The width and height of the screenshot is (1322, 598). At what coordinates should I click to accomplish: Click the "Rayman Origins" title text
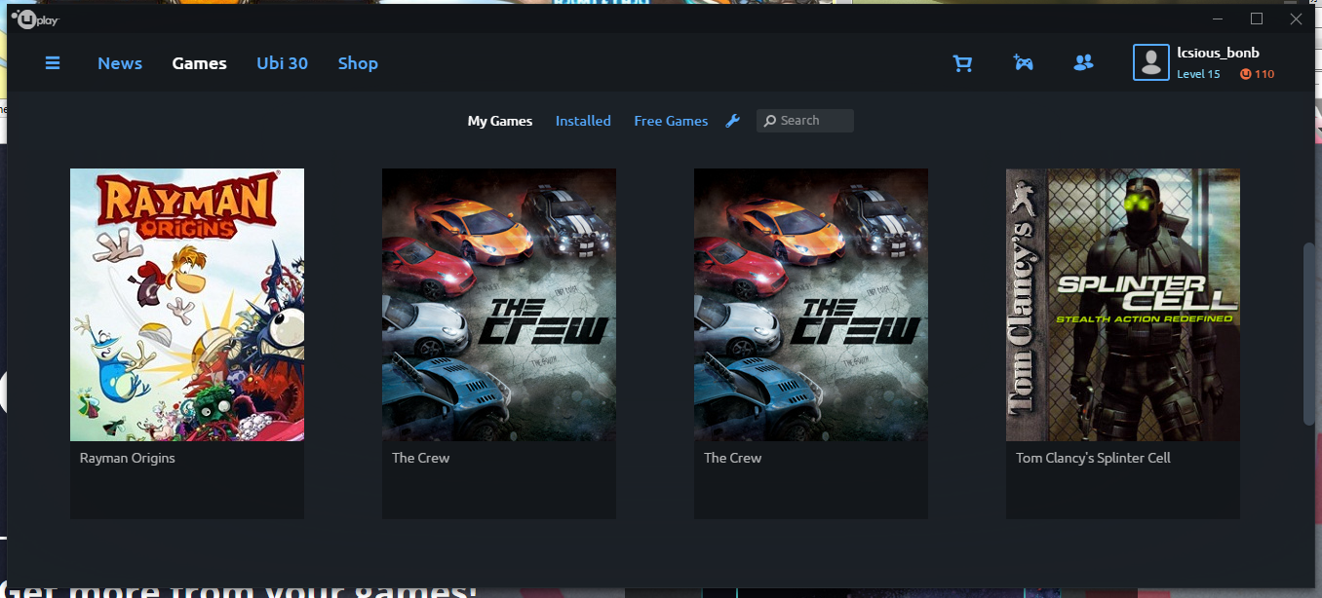click(128, 458)
